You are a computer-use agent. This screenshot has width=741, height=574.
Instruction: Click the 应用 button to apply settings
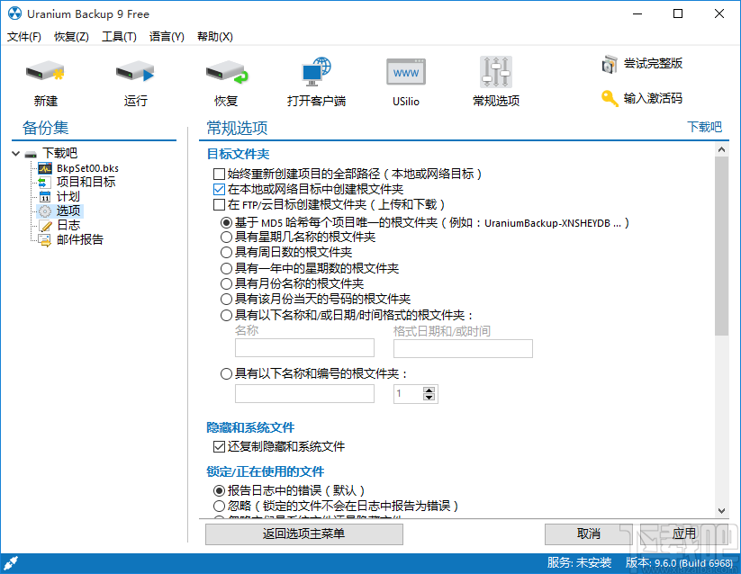[683, 533]
